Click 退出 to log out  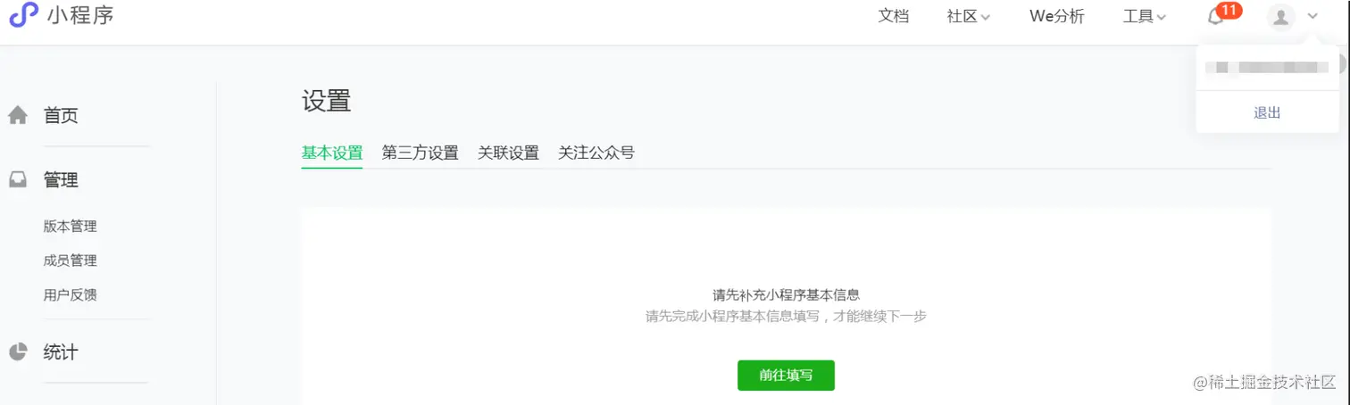(x=1267, y=112)
